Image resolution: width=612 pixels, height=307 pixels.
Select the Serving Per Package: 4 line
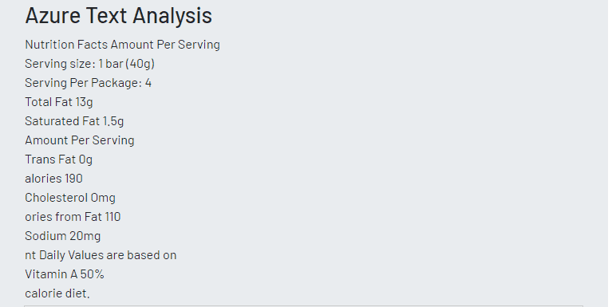tap(89, 83)
